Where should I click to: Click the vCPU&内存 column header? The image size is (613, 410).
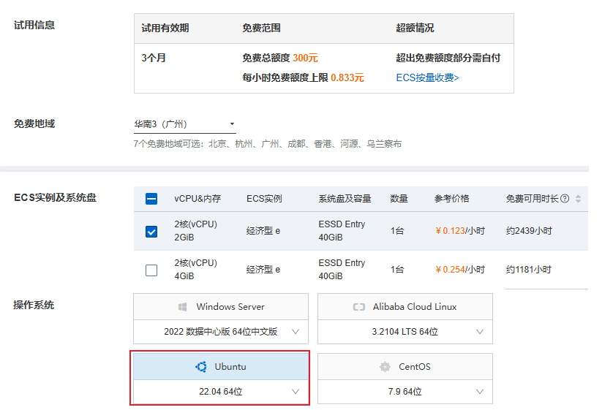click(x=198, y=199)
